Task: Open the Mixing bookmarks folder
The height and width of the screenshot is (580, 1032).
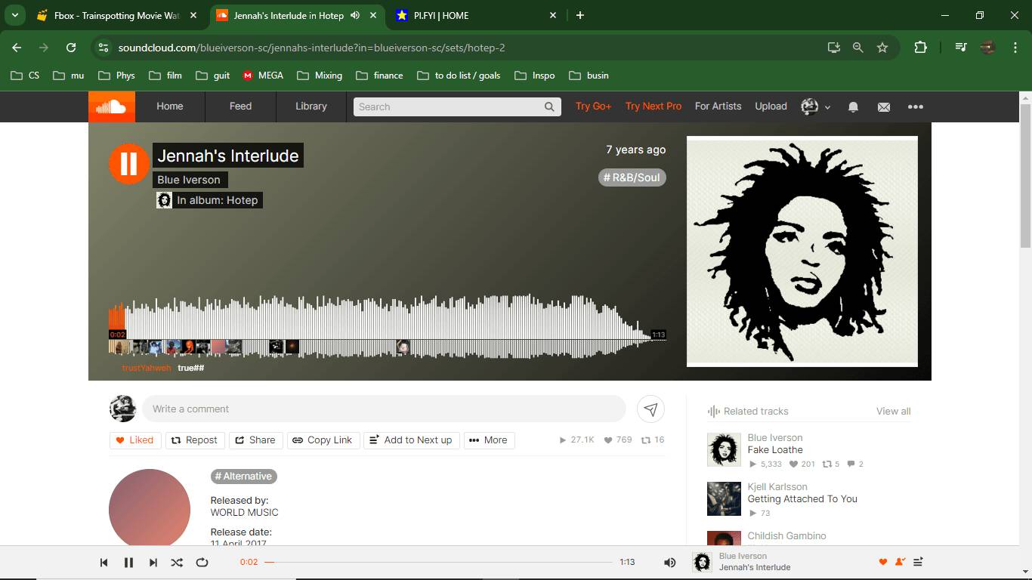Action: pyautogui.click(x=320, y=76)
